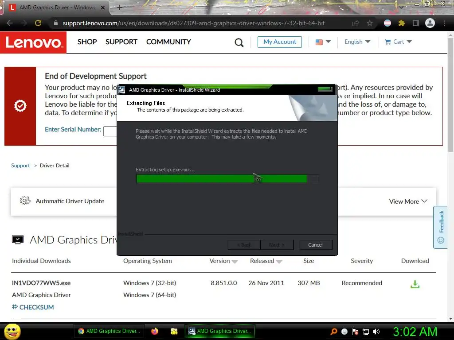
Task: Open the Lenovo site search magnifier
Action: pos(239,42)
